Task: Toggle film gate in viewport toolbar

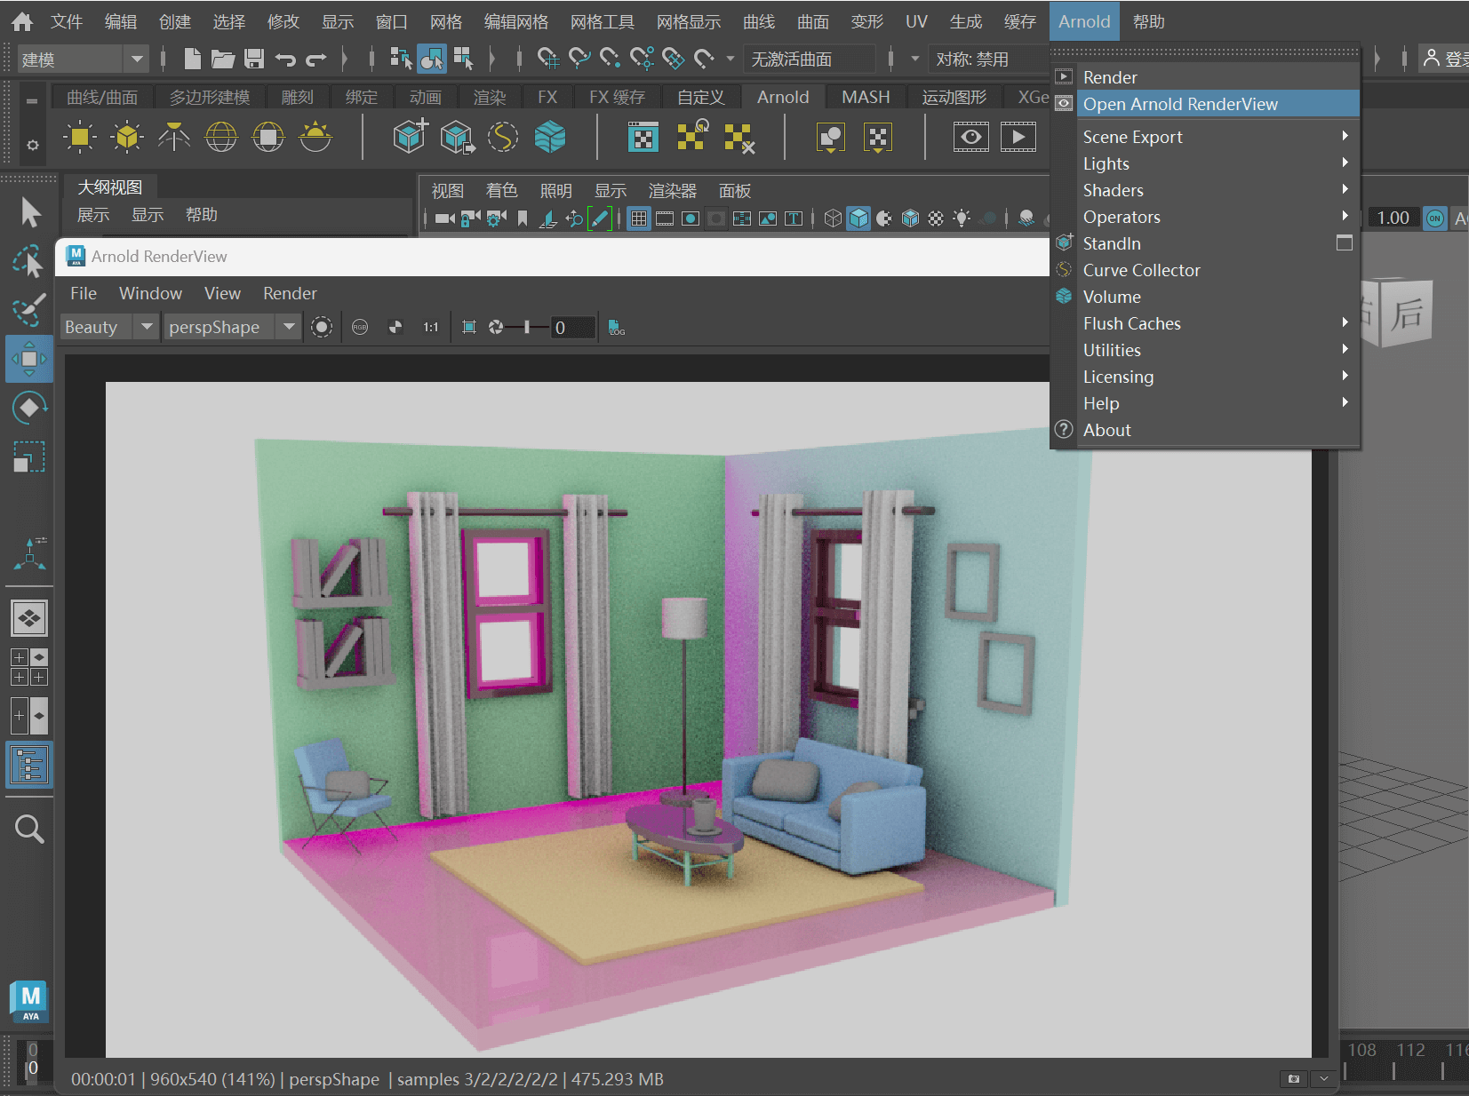Action: (x=665, y=218)
